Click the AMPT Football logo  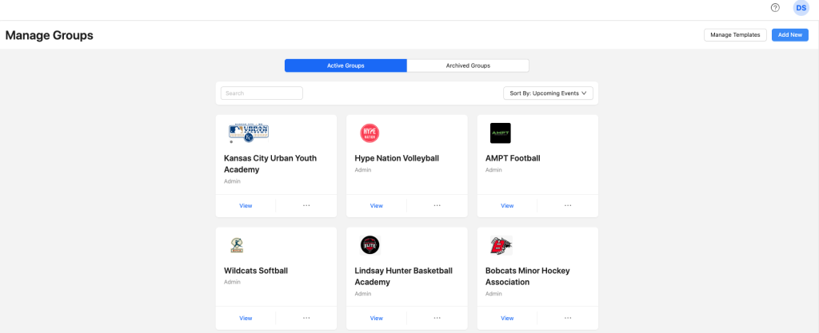point(500,133)
